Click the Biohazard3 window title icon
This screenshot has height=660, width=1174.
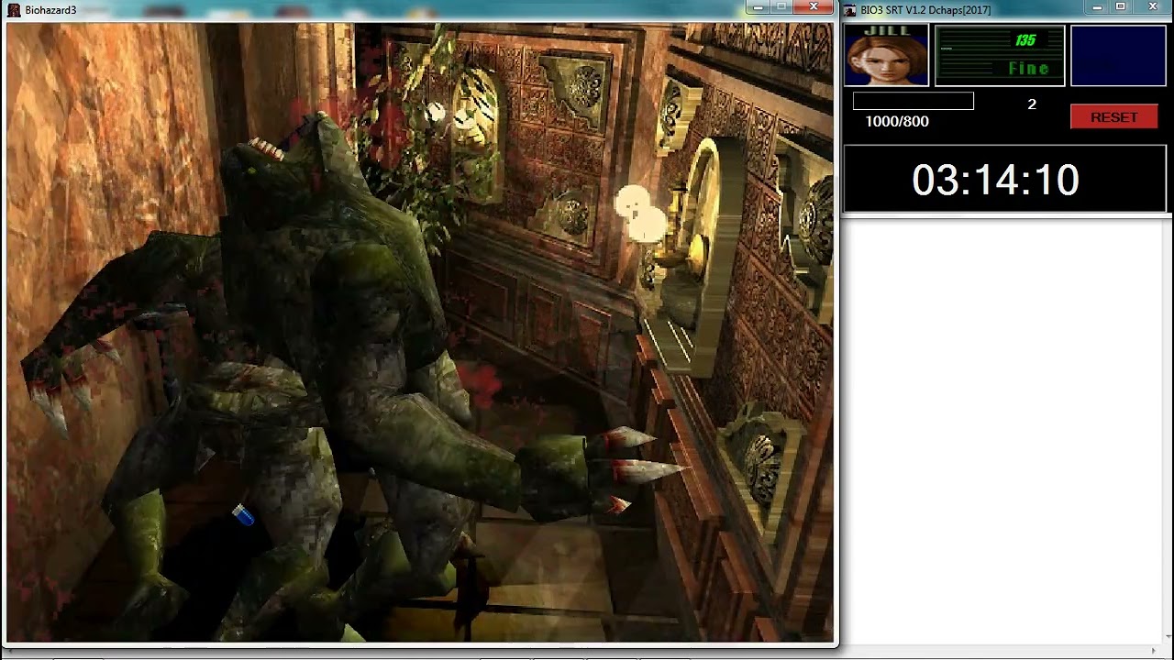pos(14,10)
